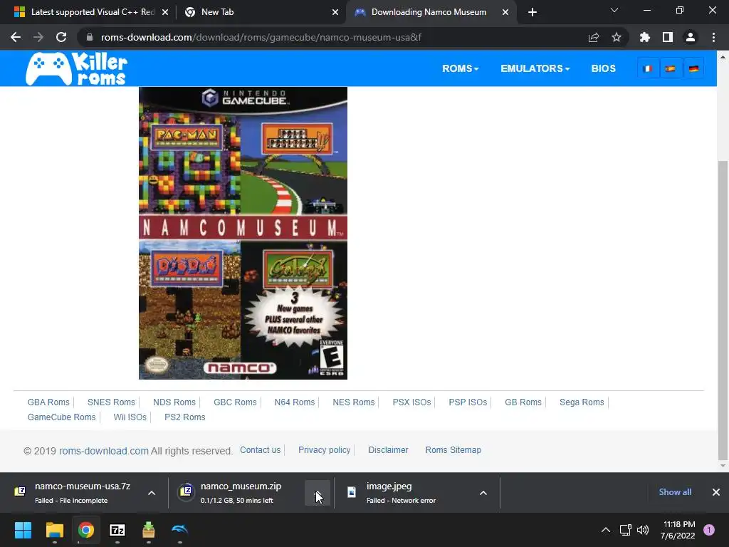Image resolution: width=729 pixels, height=547 pixels.
Task: Open Disclaimer page
Action: click(x=388, y=450)
